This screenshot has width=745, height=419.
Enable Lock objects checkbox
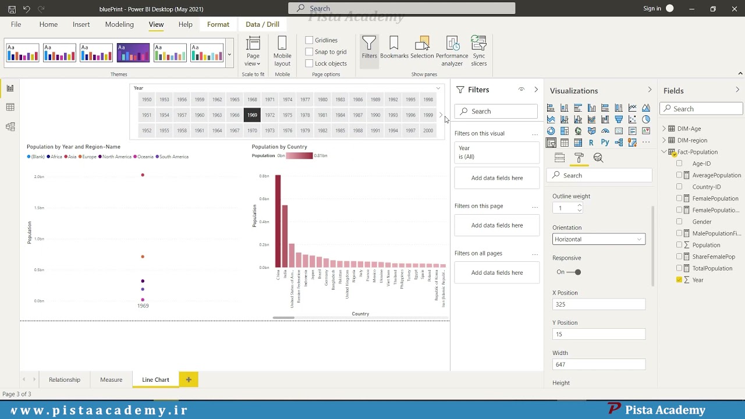click(309, 63)
